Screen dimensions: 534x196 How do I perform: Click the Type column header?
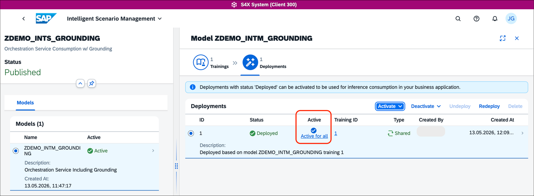pyautogui.click(x=399, y=120)
